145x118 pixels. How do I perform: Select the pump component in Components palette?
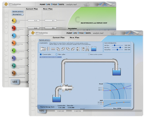click(x=43, y=49)
